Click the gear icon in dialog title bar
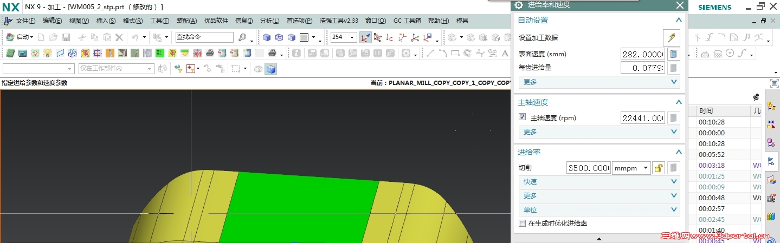The width and height of the screenshot is (780, 243). 519,5
